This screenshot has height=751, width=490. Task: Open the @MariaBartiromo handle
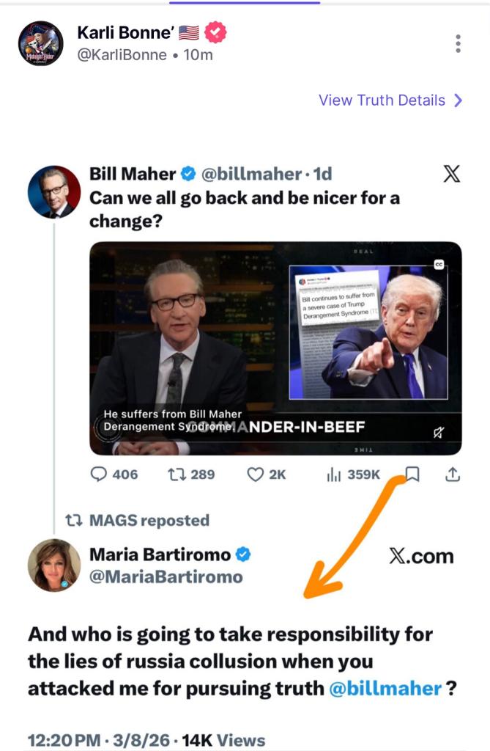pos(166,577)
